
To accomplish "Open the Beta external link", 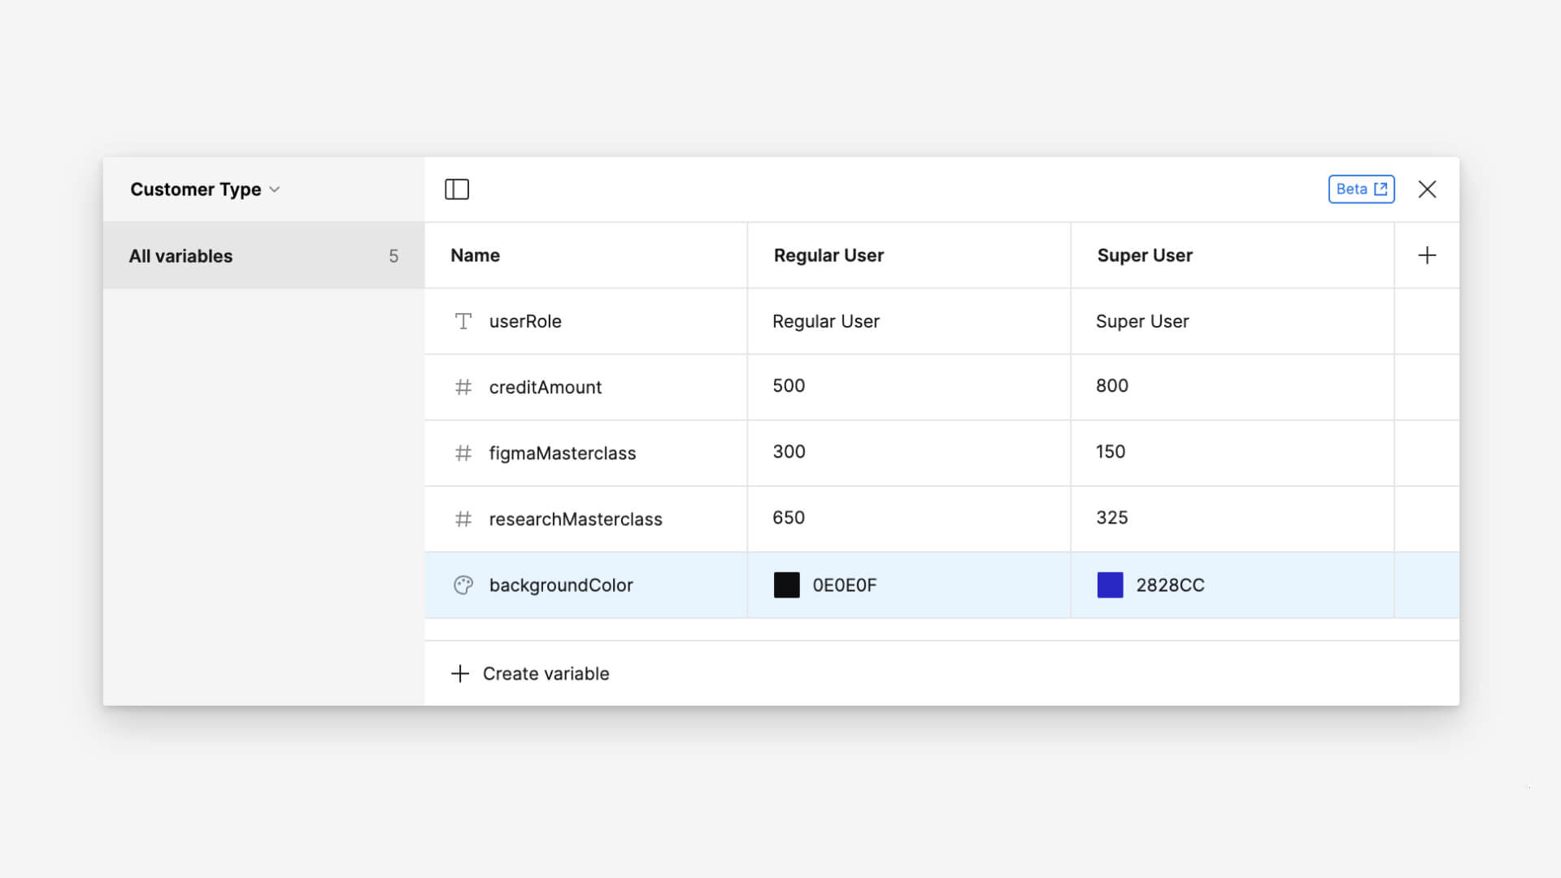I will pyautogui.click(x=1361, y=189).
